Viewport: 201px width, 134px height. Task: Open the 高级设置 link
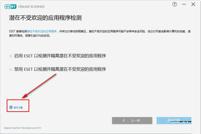18,107
